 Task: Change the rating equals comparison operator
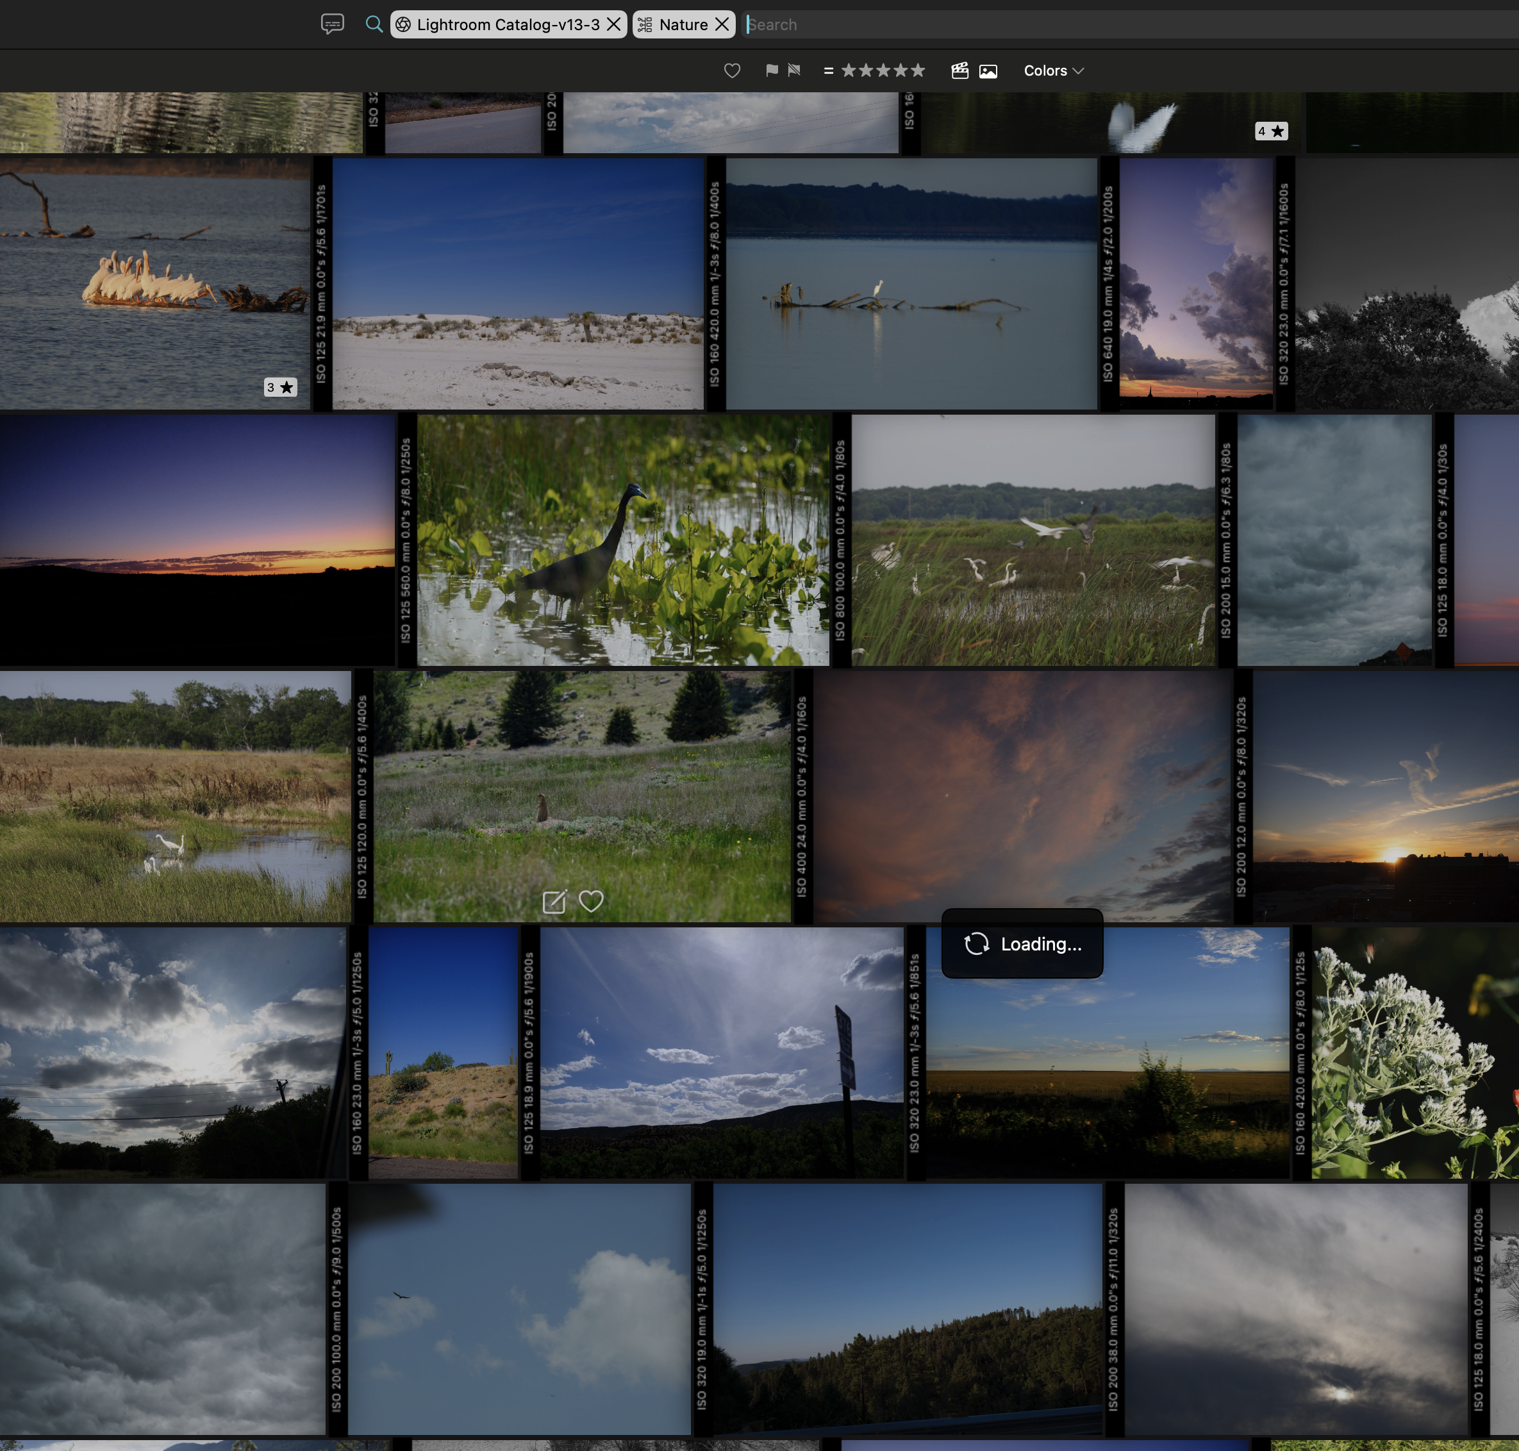pos(828,70)
